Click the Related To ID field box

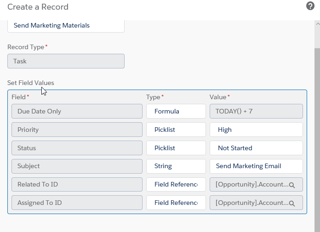[x=77, y=184]
